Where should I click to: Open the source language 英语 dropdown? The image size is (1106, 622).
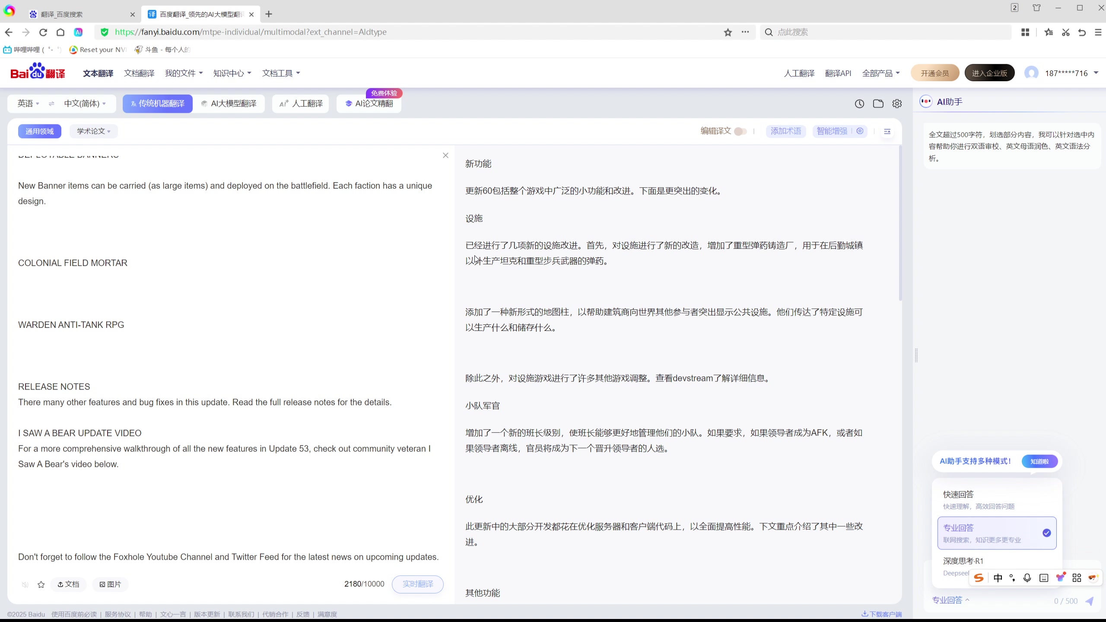tap(28, 104)
